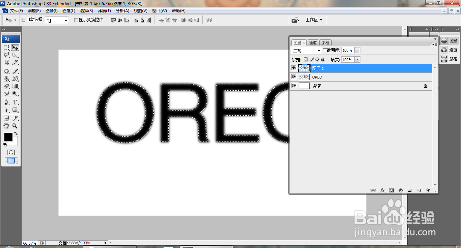This screenshot has width=461, height=248.
Task: Select the Rectangular Marquee tool
Action: [6, 48]
